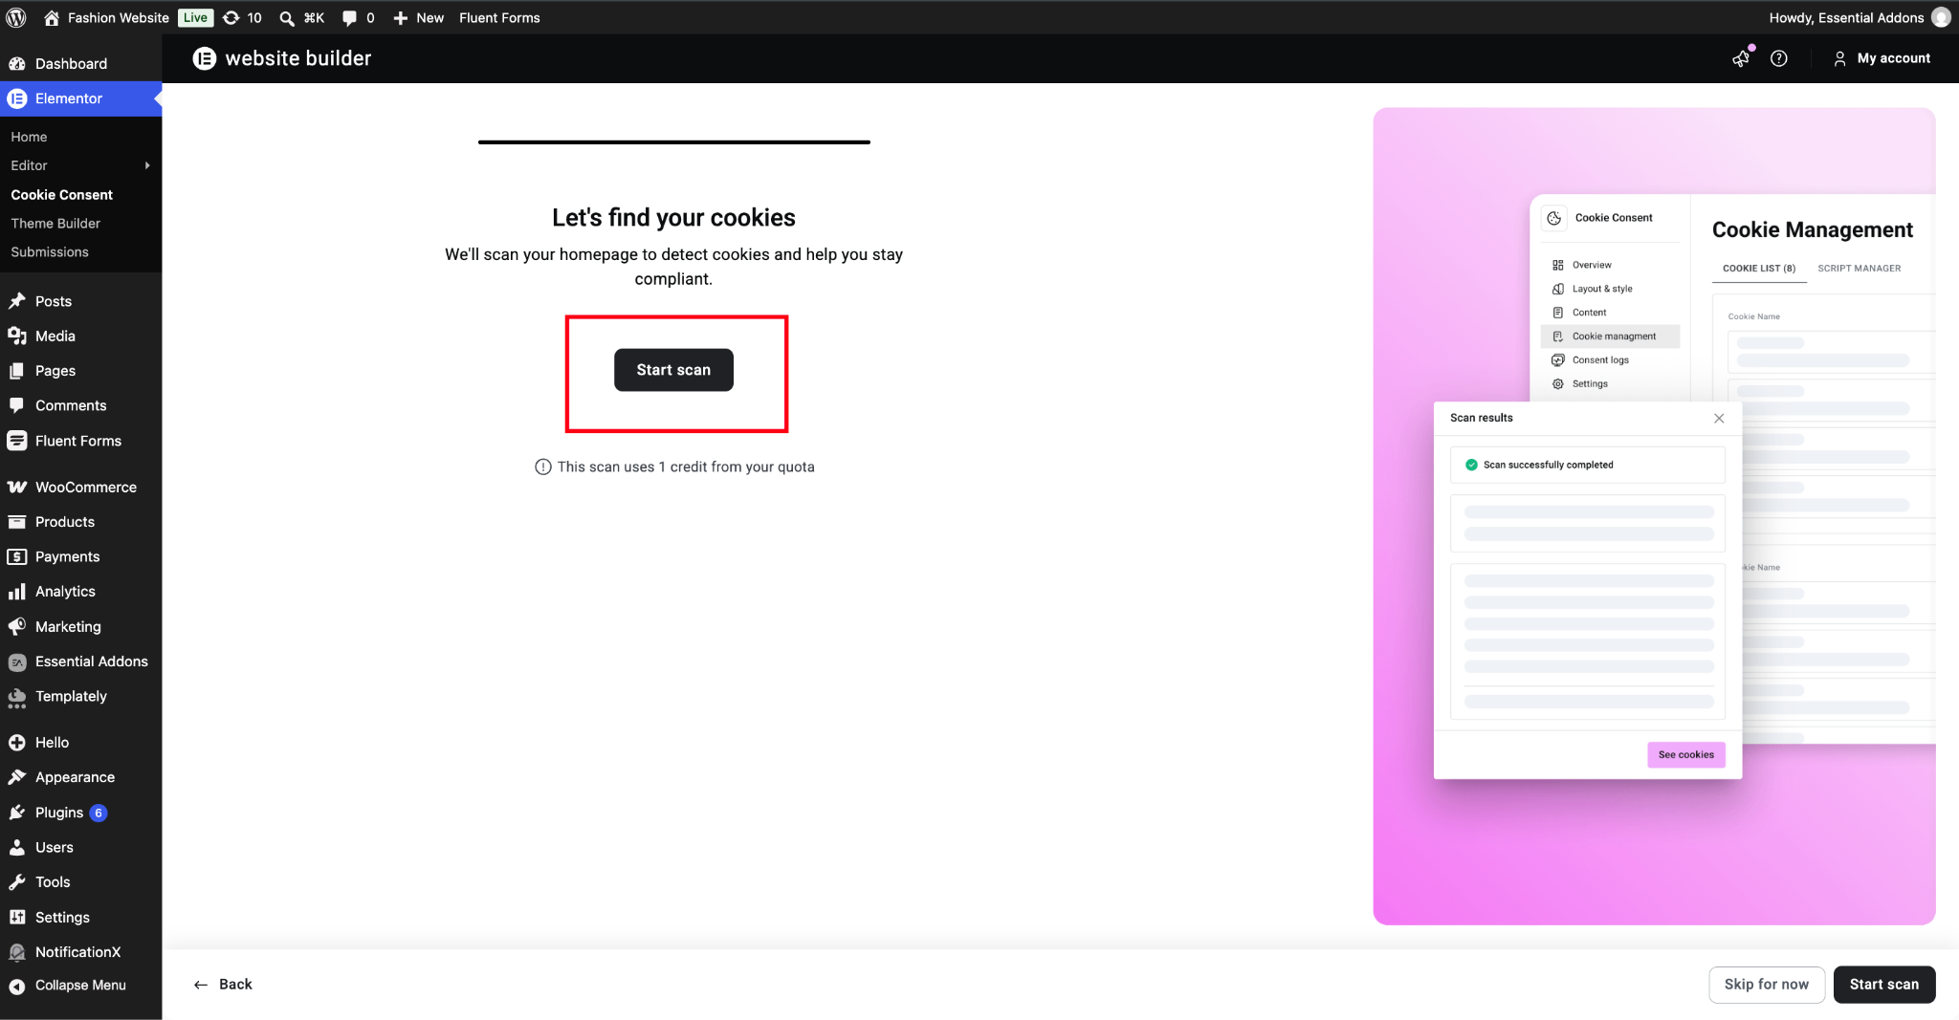Open Fluent Forms in the admin bar
Viewport: 1959px width, 1020px height.
coord(499,17)
